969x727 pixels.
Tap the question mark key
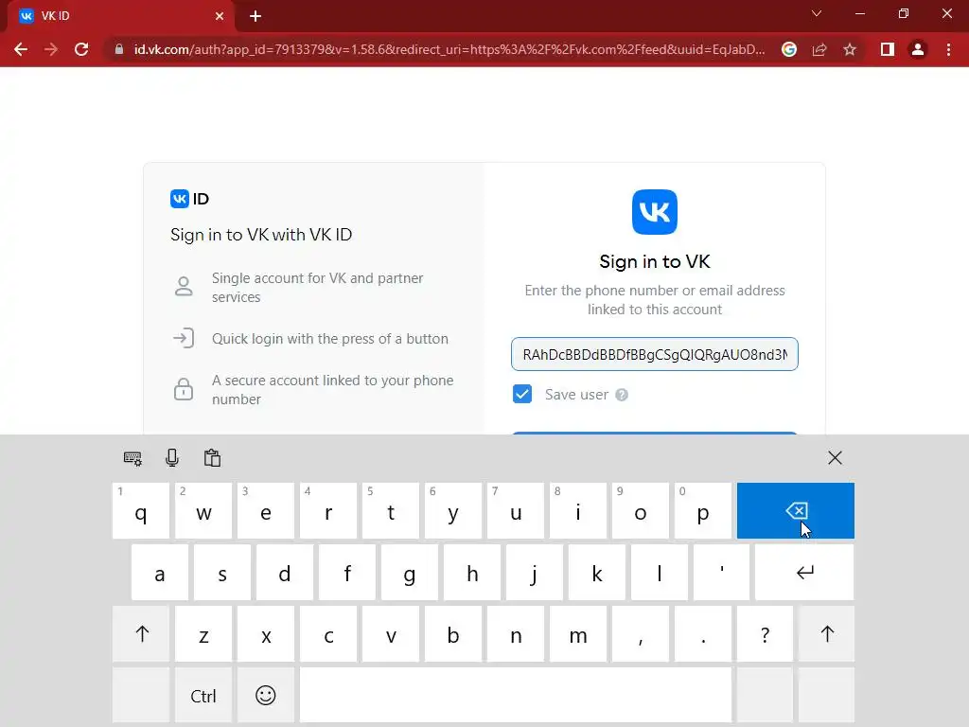point(765,633)
